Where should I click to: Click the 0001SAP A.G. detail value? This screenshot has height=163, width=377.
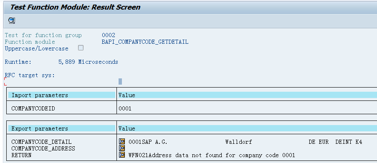[148, 142]
